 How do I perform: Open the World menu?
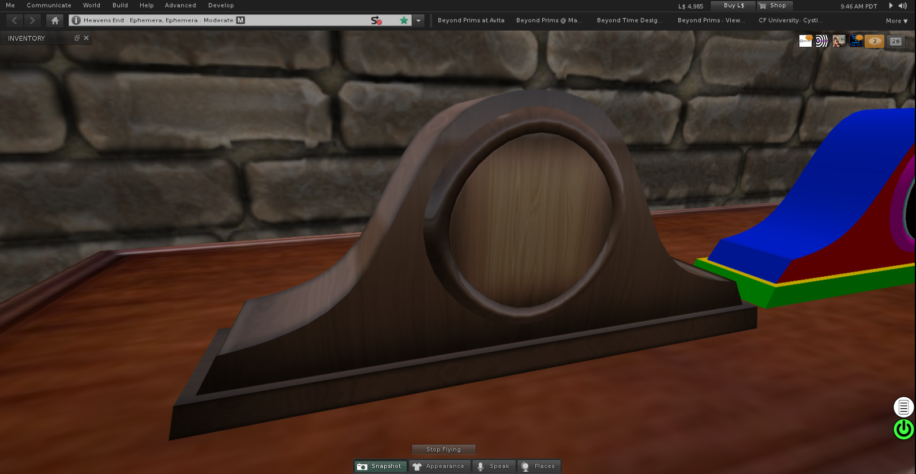(91, 5)
